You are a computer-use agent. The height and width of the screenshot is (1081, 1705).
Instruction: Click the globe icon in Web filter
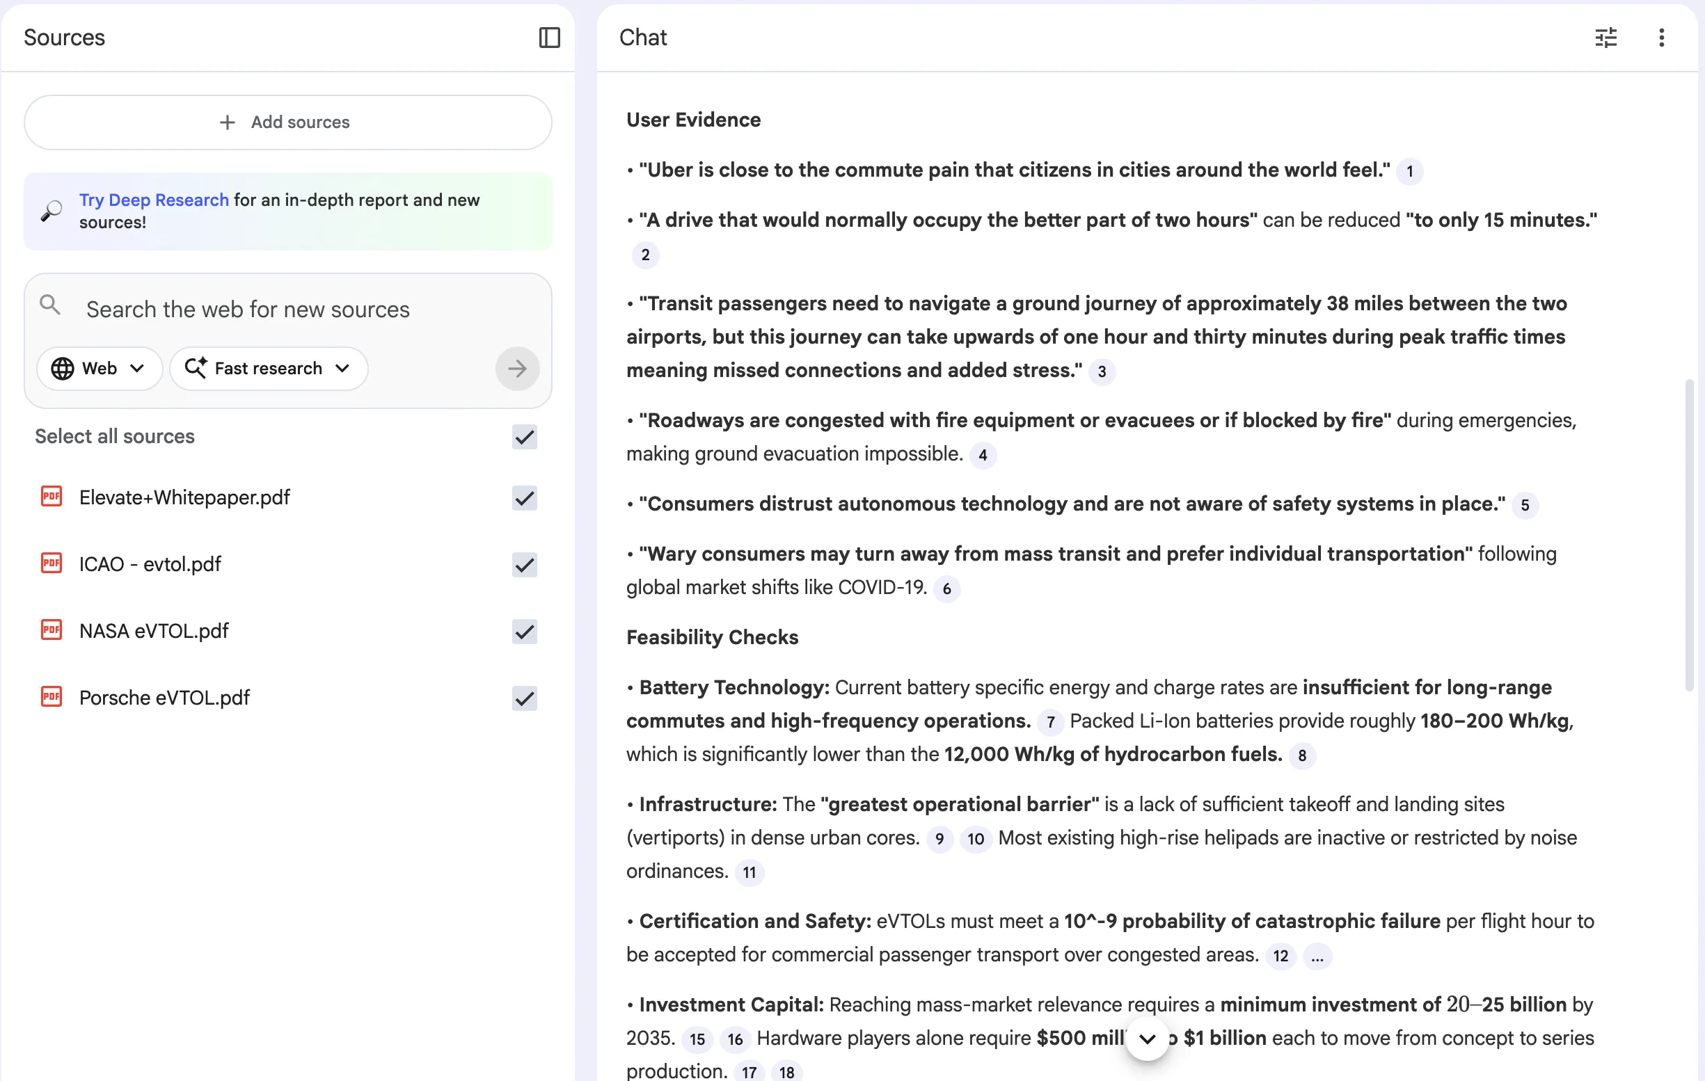pyautogui.click(x=63, y=368)
